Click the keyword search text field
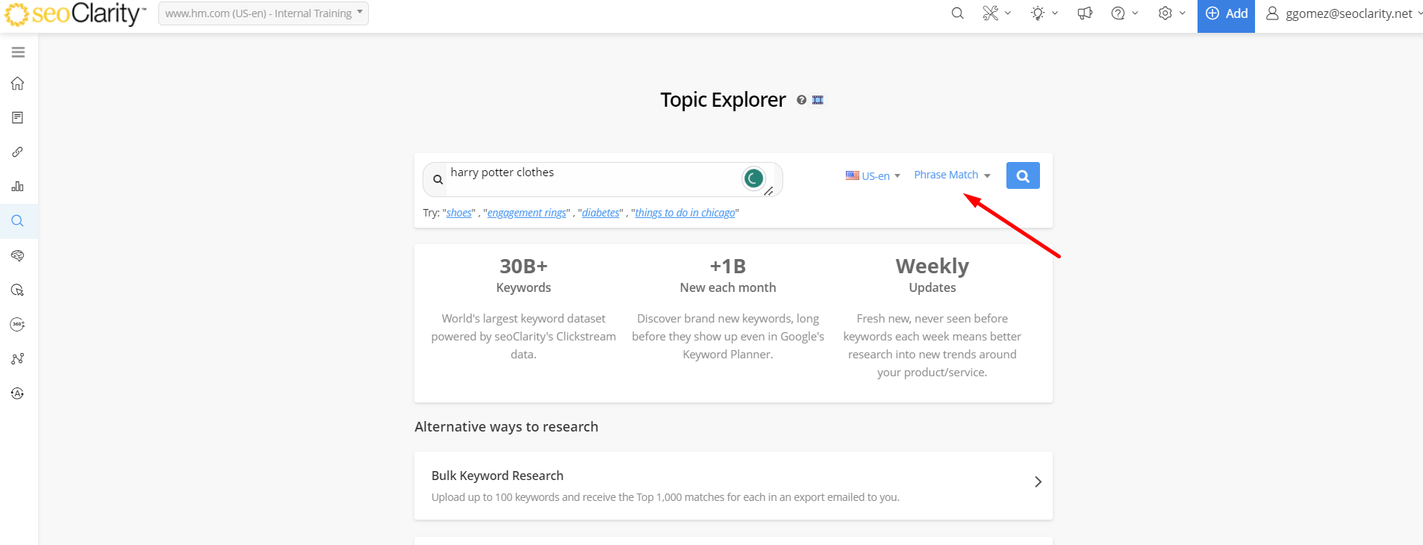 (590, 178)
